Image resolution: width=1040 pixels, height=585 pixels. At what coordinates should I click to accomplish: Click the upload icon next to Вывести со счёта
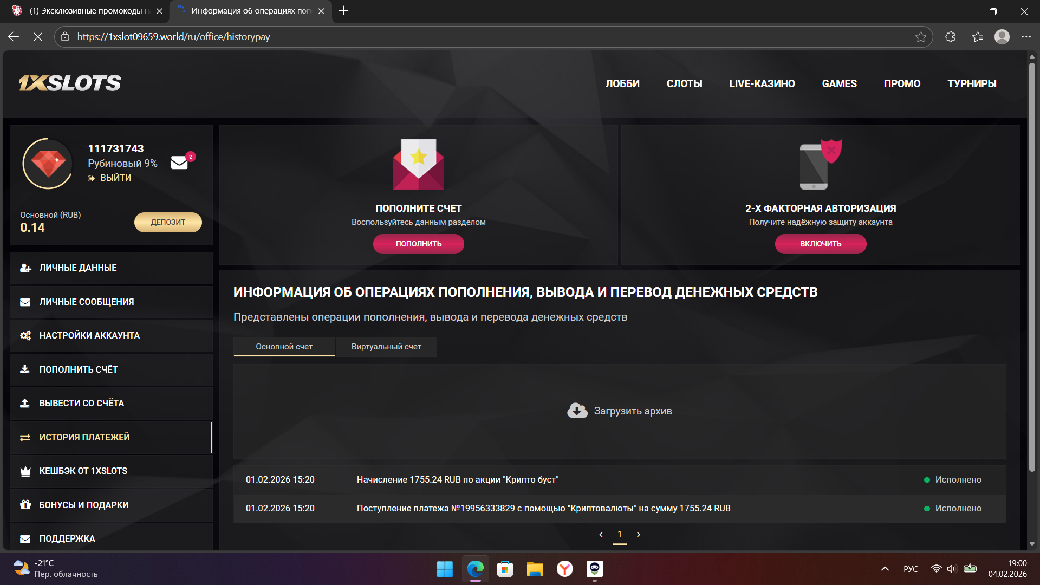coord(25,403)
